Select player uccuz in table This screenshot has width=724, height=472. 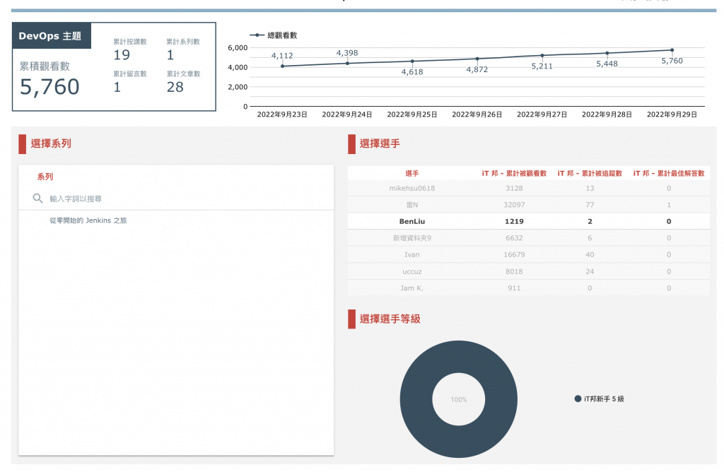[x=412, y=271]
